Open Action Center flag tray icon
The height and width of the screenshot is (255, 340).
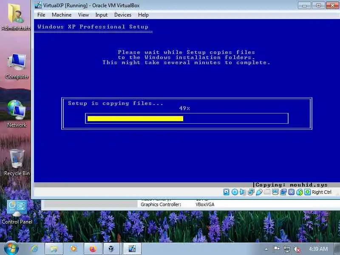[276, 249]
